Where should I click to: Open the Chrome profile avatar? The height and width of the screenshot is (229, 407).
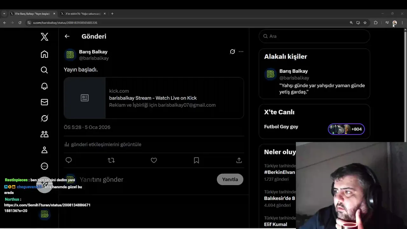point(395,23)
